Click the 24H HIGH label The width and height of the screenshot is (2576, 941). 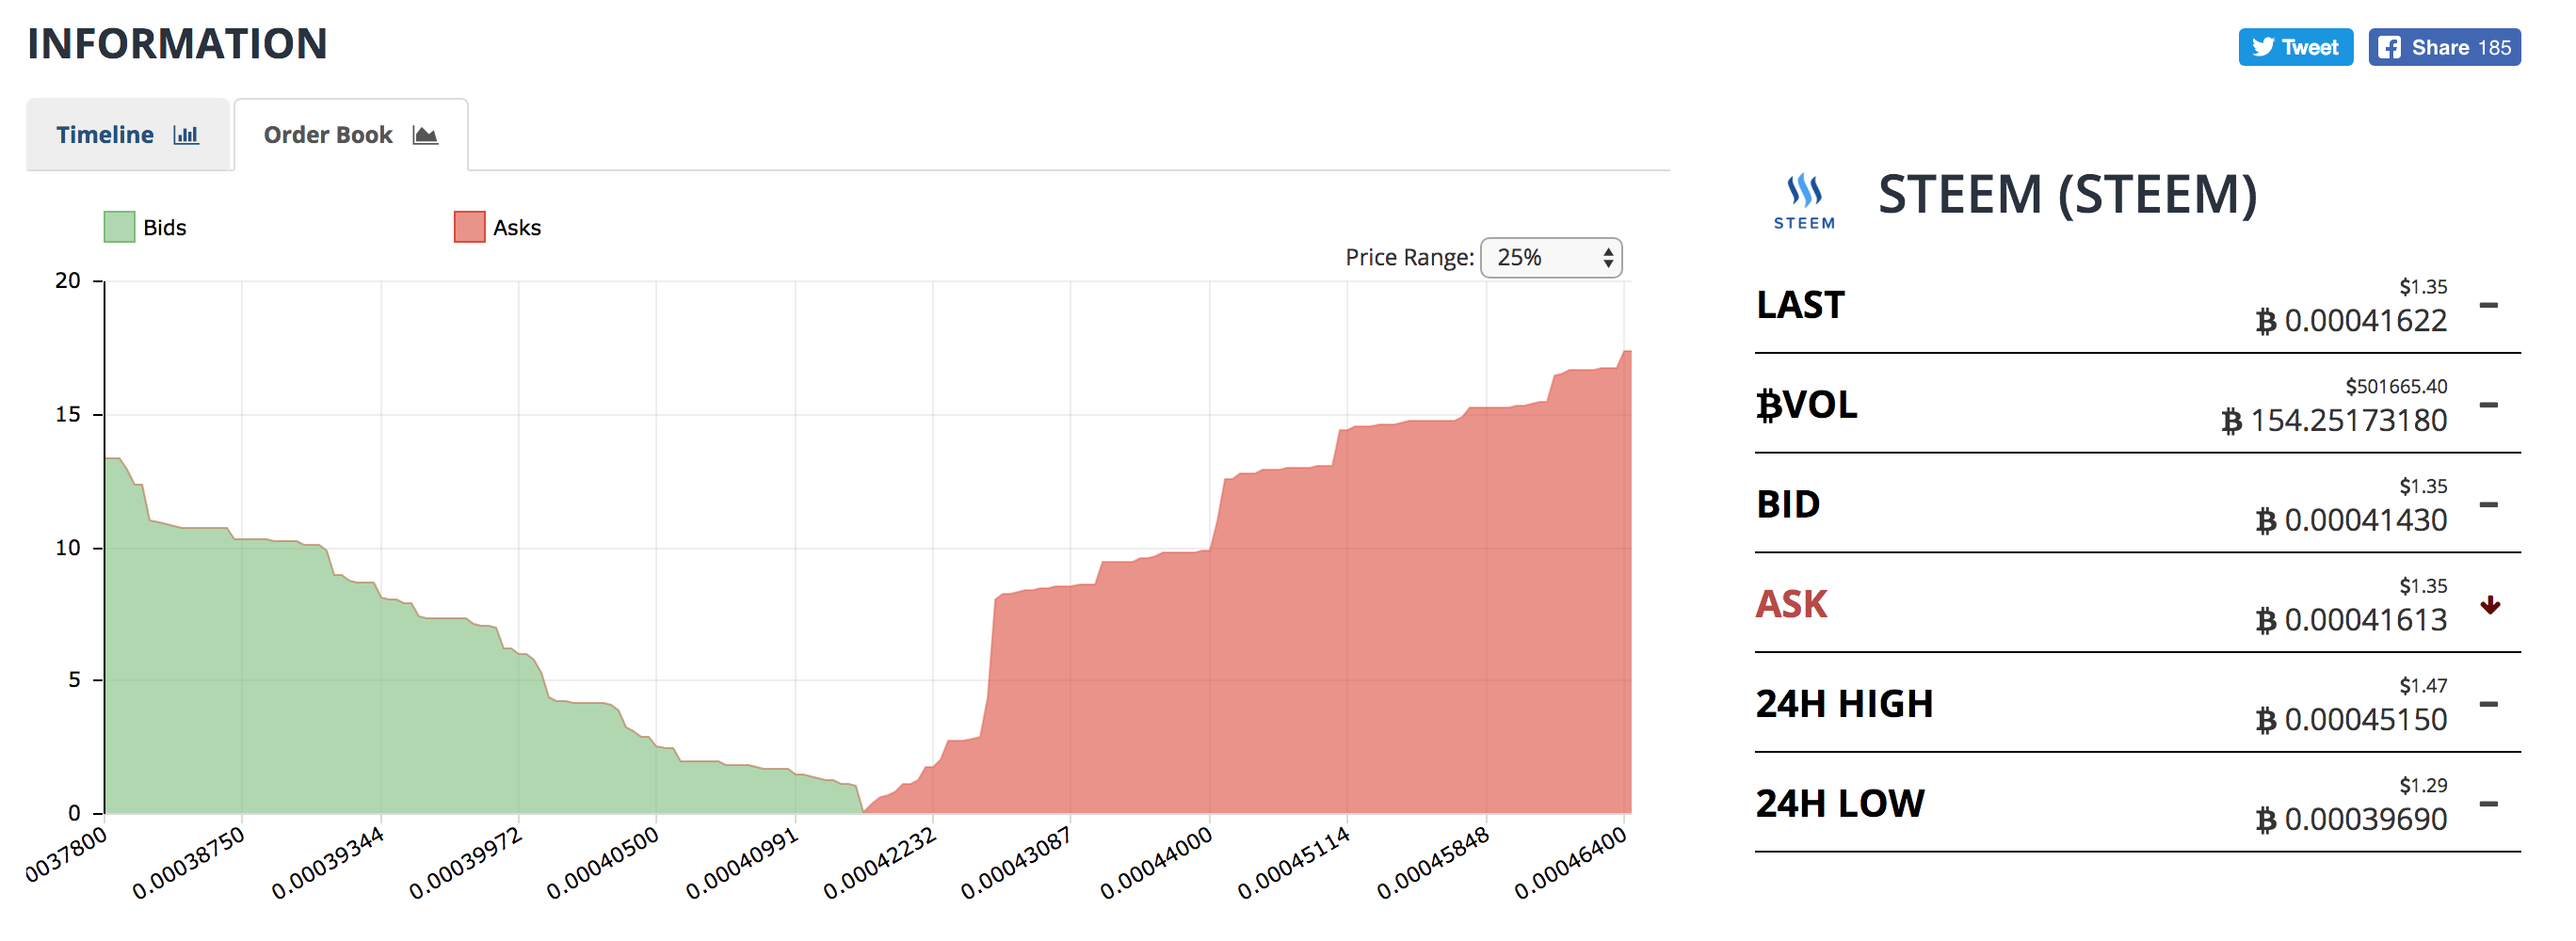coord(1844,704)
